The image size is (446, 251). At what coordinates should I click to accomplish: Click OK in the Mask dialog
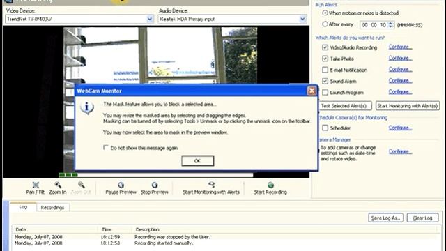(198, 161)
